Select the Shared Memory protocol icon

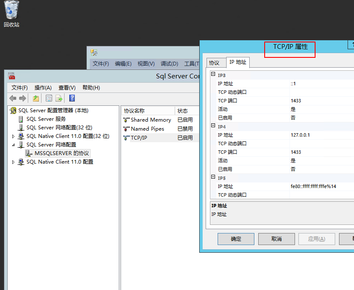coord(127,120)
